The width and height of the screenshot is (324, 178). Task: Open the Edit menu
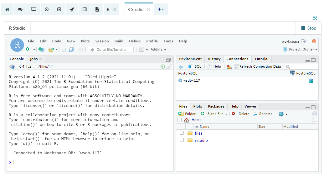coord(43,41)
